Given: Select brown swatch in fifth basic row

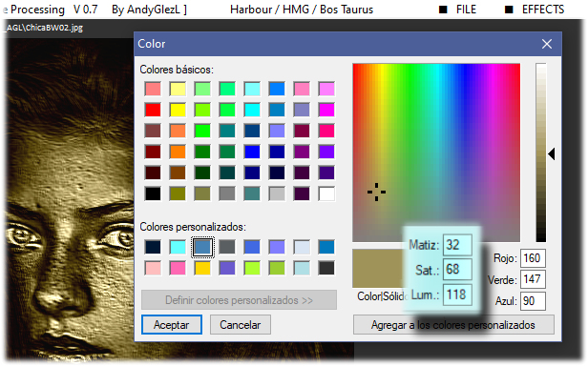Looking at the screenshot, I should pos(178,173).
